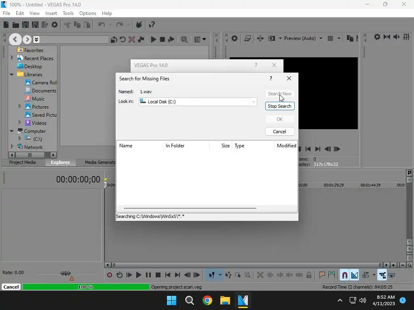Open the Look in Local Disk dropdown
The image size is (414, 310).
tap(253, 102)
